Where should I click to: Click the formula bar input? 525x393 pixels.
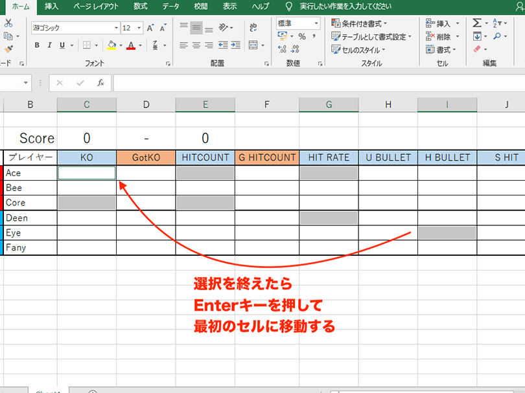pos(319,83)
